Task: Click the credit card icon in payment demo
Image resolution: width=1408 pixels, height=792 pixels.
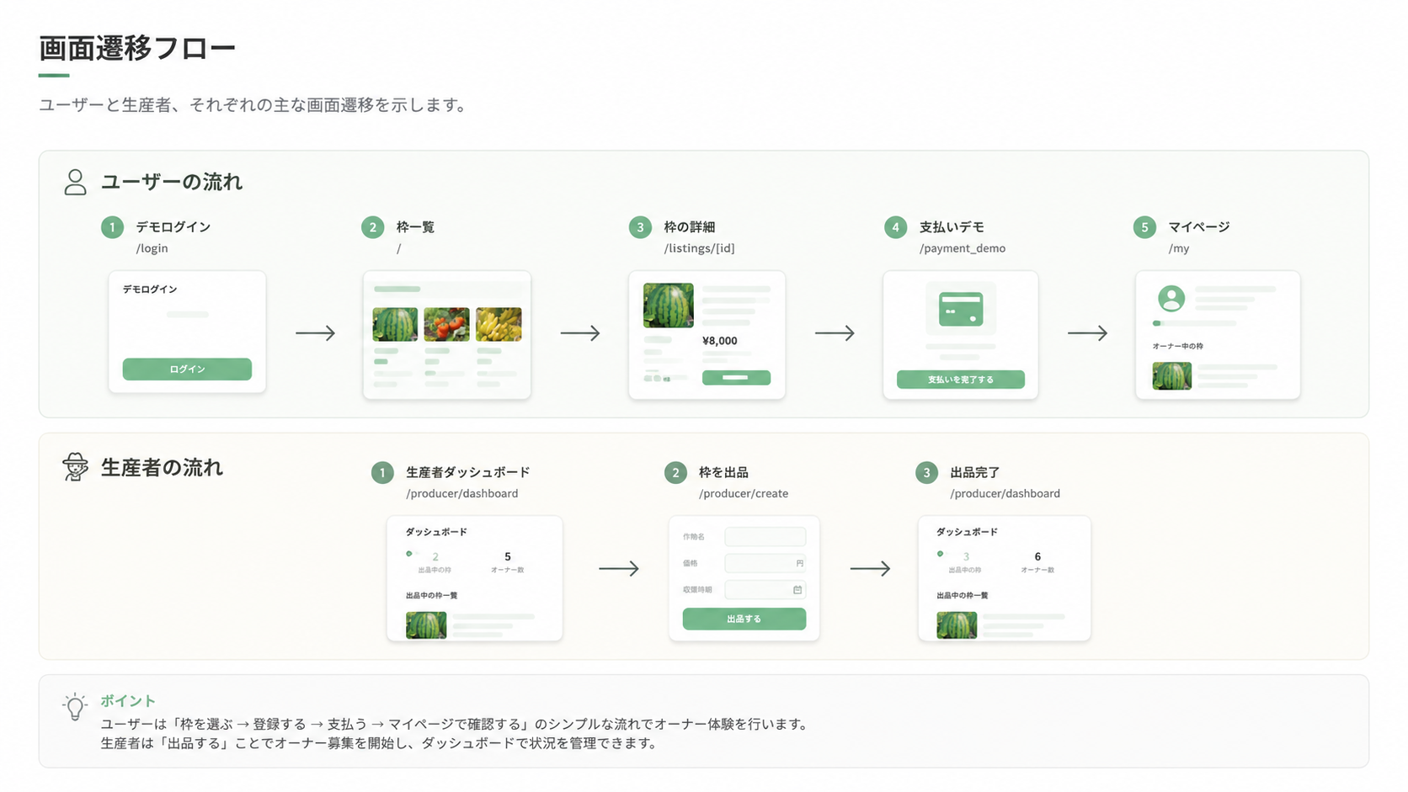Action: 961,309
